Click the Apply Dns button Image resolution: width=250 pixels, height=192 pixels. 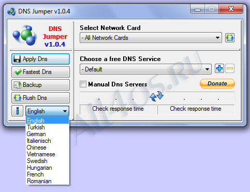coord(40,59)
